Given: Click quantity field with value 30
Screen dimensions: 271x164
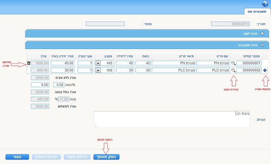Looking at the screenshot, I should tap(143, 70).
